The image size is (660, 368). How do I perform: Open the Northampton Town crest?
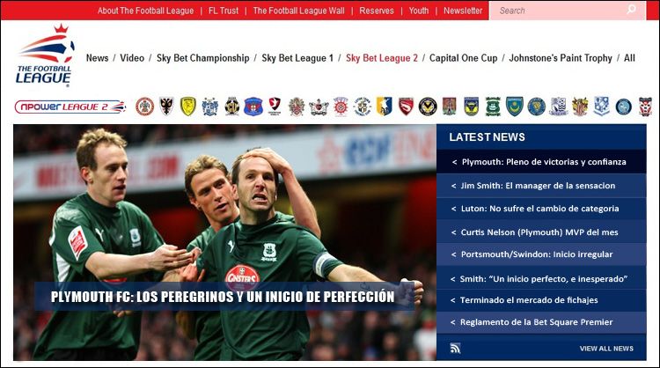click(x=449, y=107)
